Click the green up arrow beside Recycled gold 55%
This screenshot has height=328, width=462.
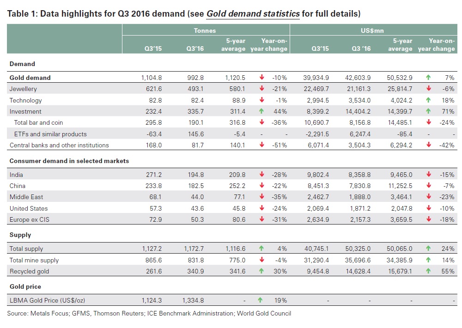pyautogui.click(x=428, y=271)
